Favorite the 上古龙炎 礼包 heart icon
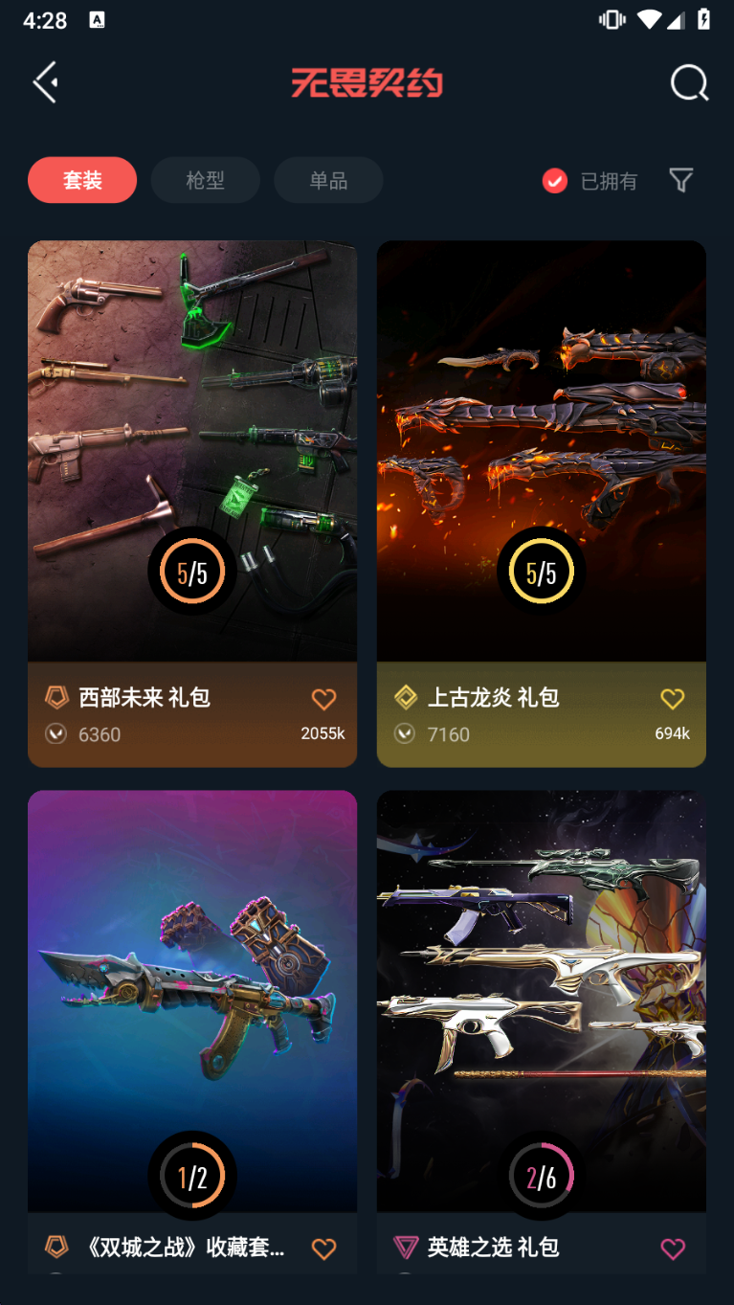734x1305 pixels. [x=673, y=699]
